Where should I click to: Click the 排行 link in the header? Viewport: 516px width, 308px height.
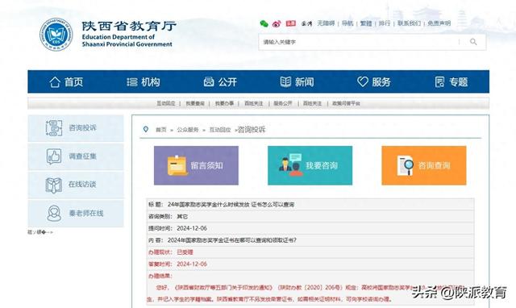point(385,23)
